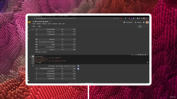The image size is (177, 99).
Task: Click the 'Movie Name' column header
Action: [51, 66]
